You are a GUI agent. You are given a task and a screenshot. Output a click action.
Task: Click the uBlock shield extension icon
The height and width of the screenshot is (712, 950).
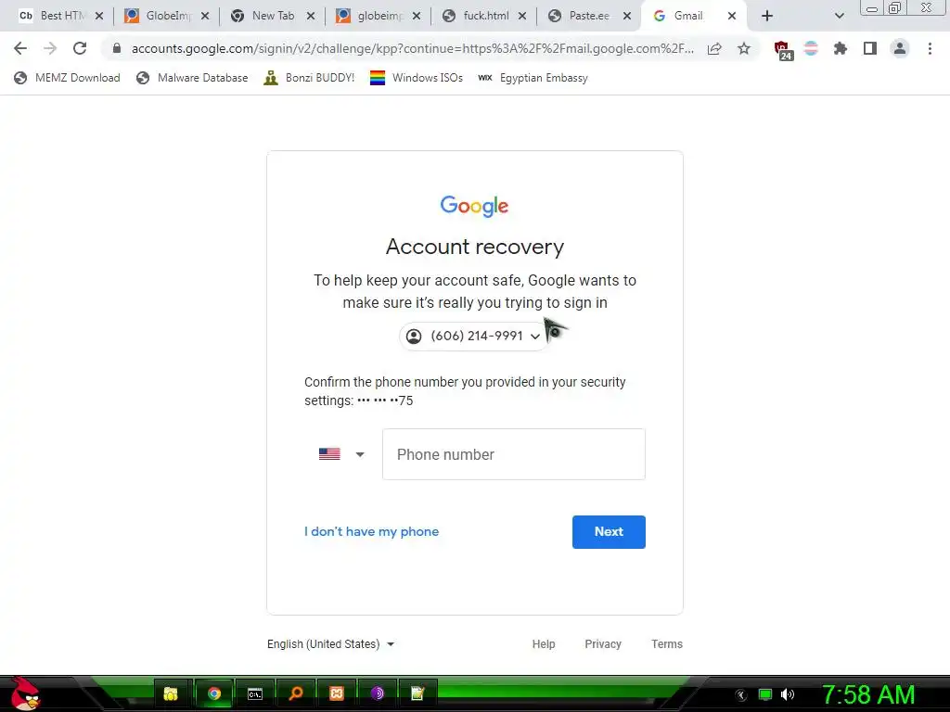point(782,50)
